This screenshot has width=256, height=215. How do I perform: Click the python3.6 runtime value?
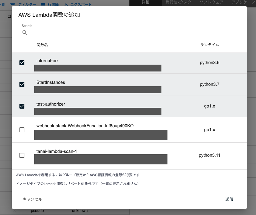[x=210, y=63]
